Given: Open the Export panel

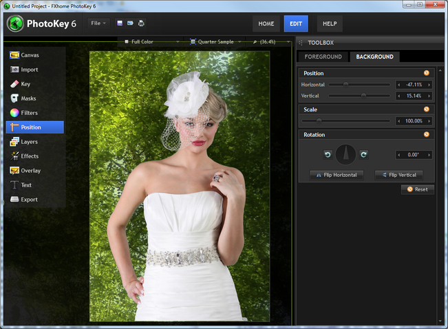Looking at the screenshot, I should pos(35,200).
